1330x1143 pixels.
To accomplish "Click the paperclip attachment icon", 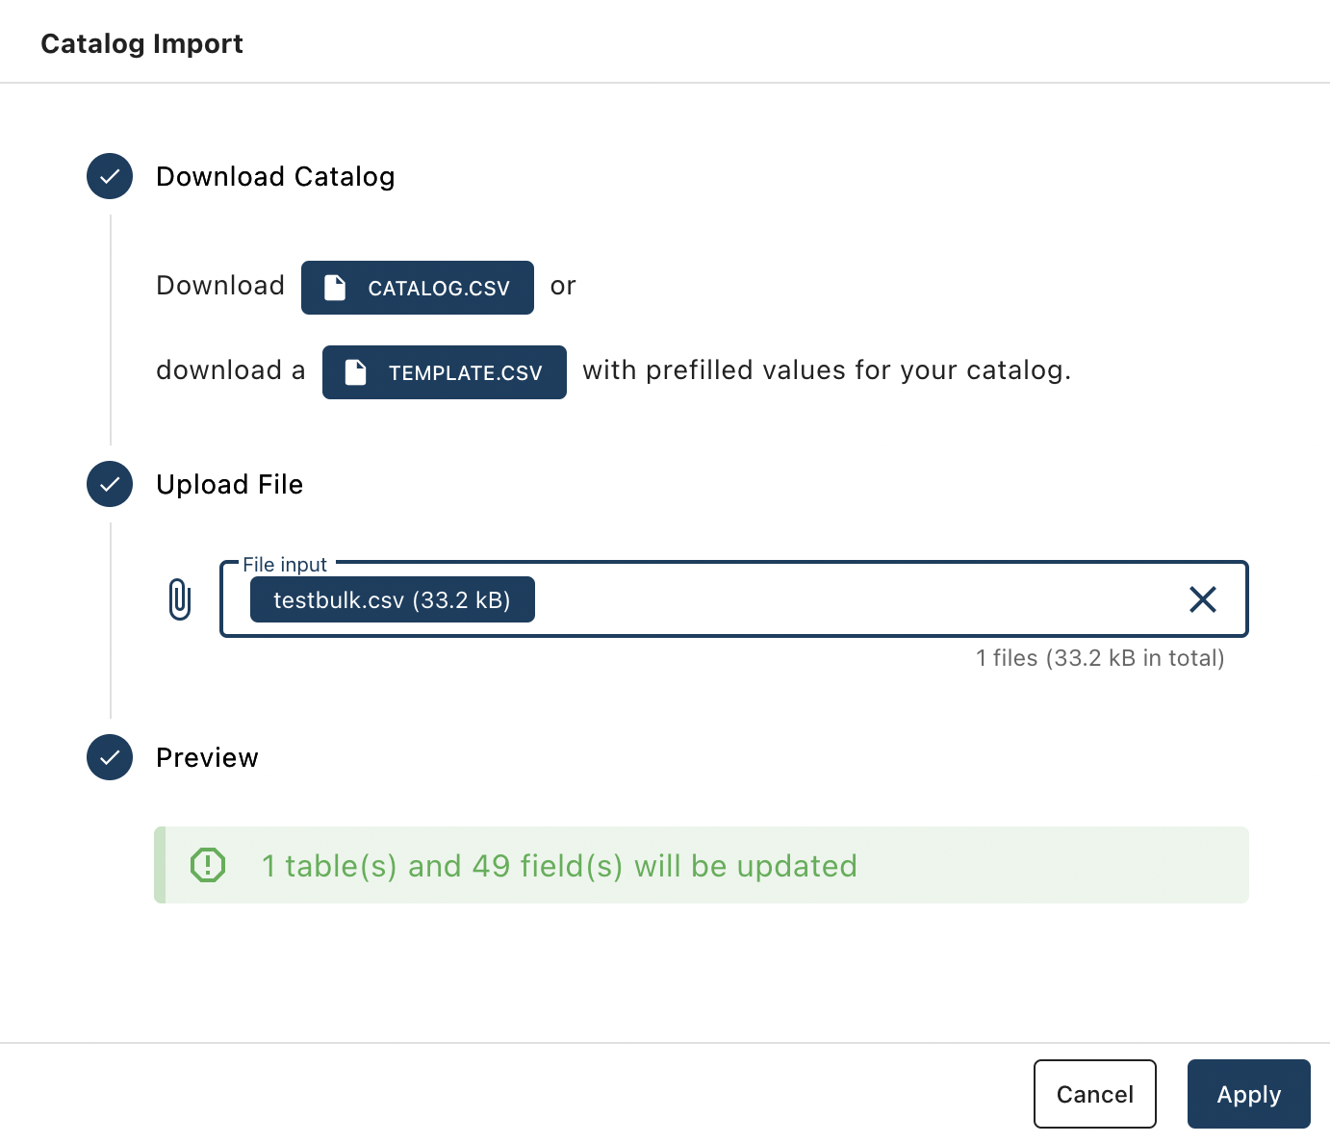I will click(180, 599).
